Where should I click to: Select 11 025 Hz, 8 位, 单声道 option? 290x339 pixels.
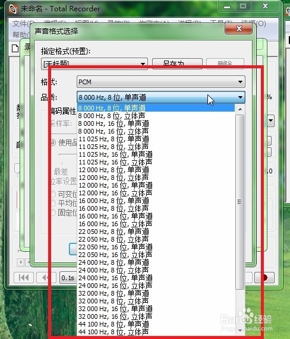click(156, 139)
